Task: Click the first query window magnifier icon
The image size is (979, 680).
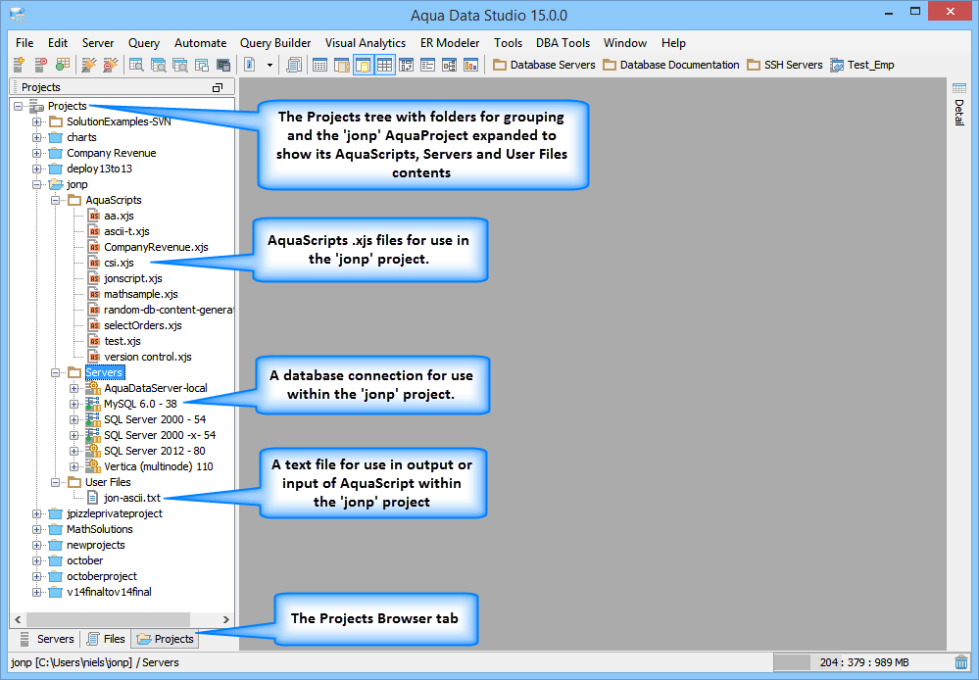Action: [x=136, y=65]
